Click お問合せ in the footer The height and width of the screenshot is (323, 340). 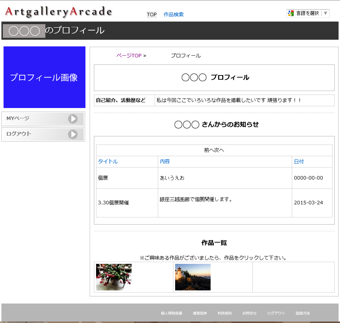(249, 313)
